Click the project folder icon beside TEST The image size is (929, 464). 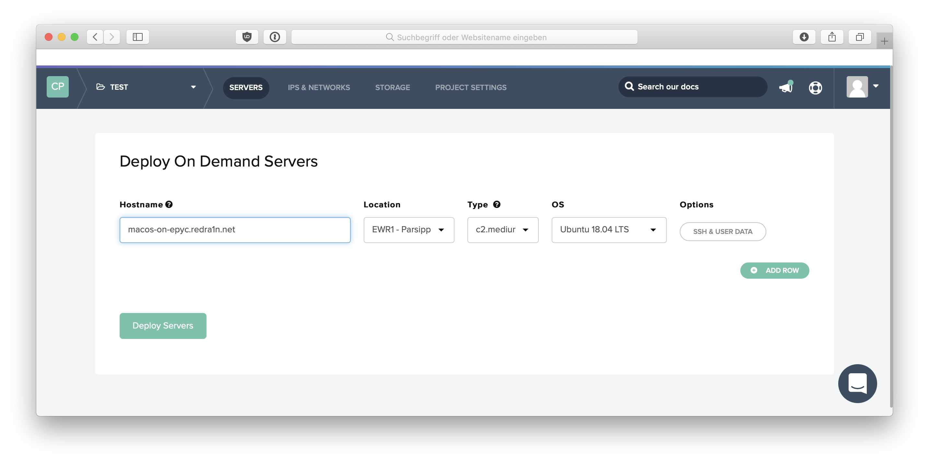(100, 87)
